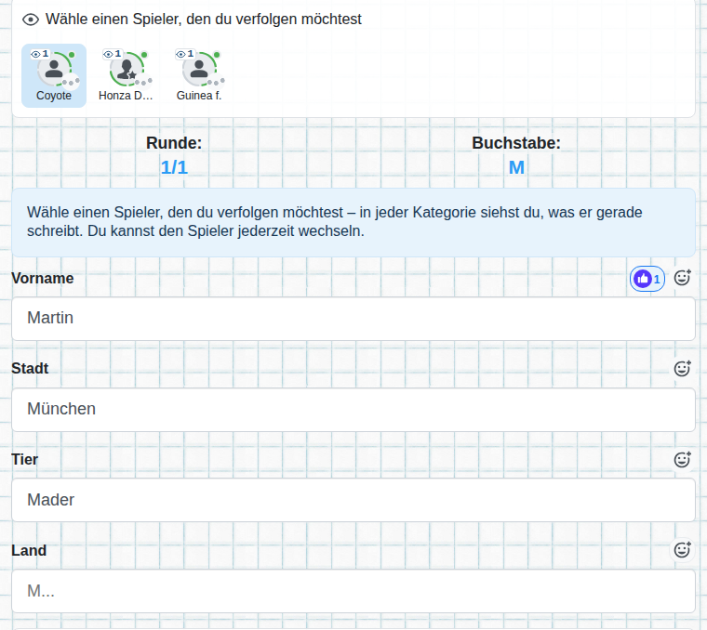Add emoji reaction to Tier answer
This screenshot has width=707, height=630.
[x=682, y=459]
